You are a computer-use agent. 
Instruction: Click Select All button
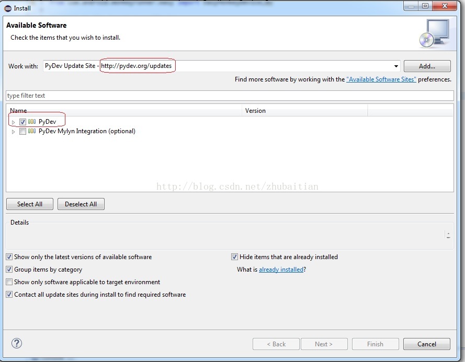30,204
